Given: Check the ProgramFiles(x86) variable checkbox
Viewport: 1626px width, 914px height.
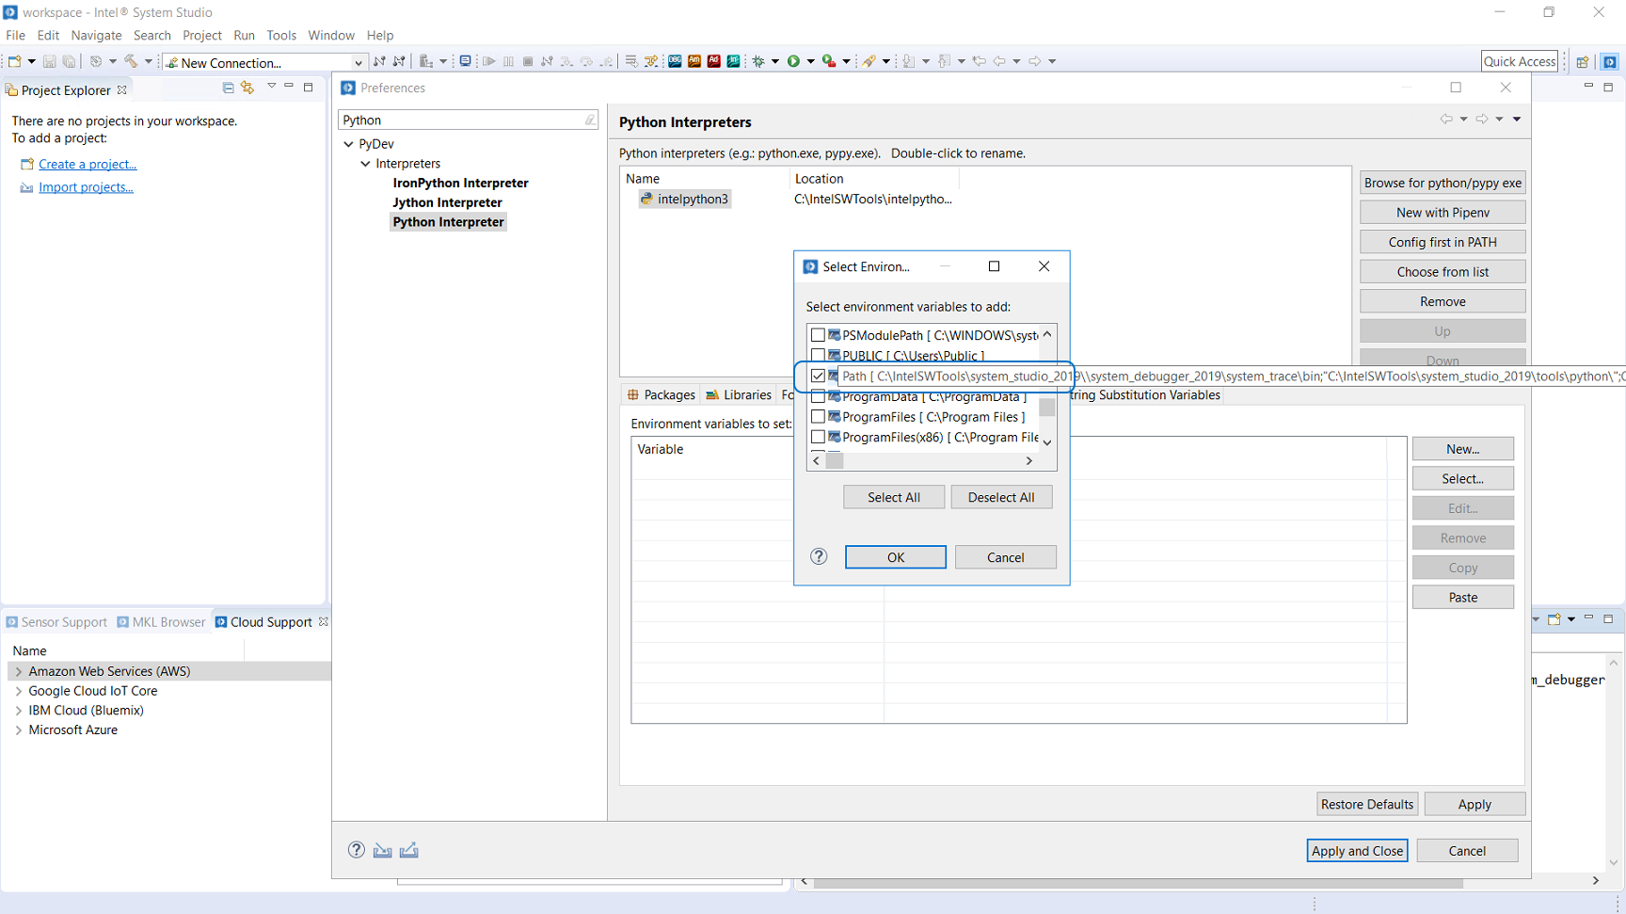Looking at the screenshot, I should coord(818,437).
